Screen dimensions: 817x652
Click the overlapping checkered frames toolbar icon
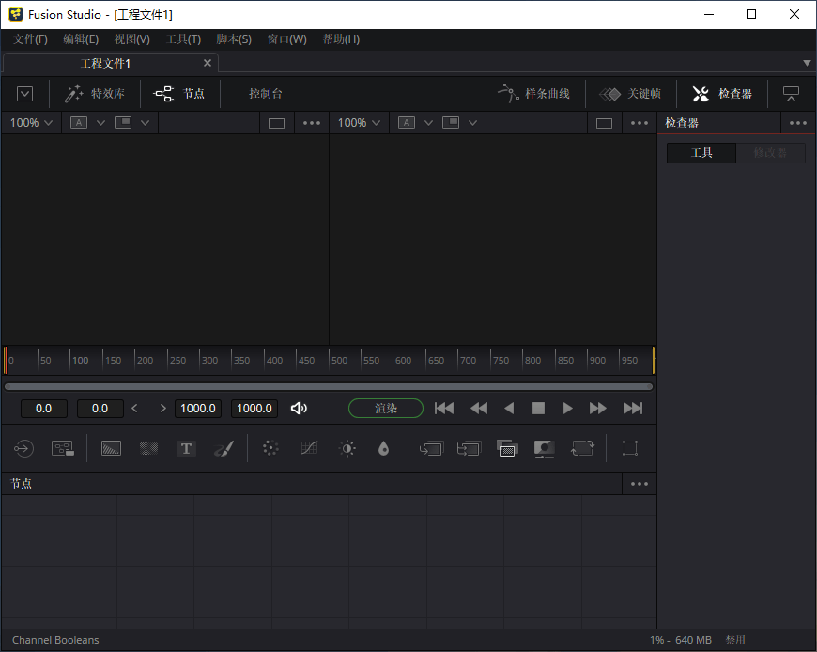point(507,448)
